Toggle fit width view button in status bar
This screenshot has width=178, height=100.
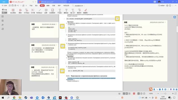point(144,94)
